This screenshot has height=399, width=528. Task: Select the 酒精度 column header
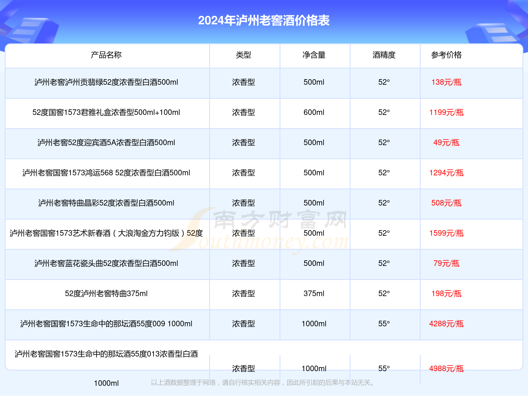tap(384, 55)
